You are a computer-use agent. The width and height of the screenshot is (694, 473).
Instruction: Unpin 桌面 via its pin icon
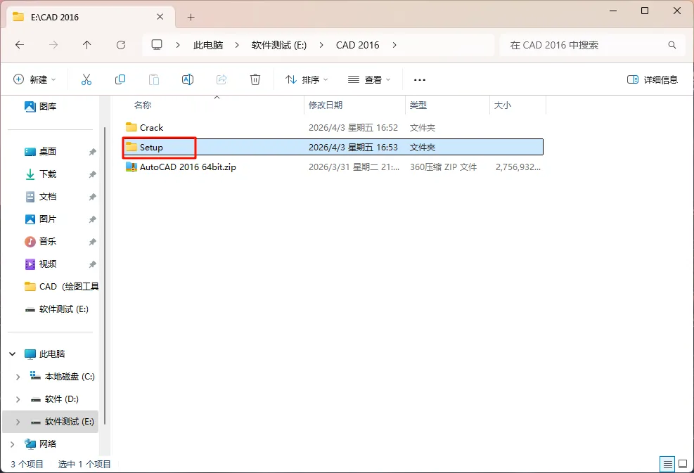(93, 152)
